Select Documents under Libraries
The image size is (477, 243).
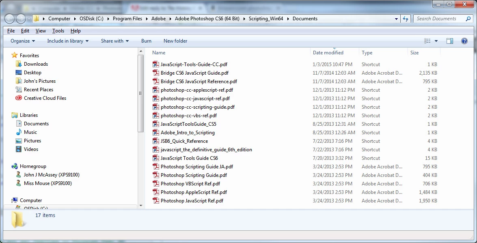click(x=36, y=123)
